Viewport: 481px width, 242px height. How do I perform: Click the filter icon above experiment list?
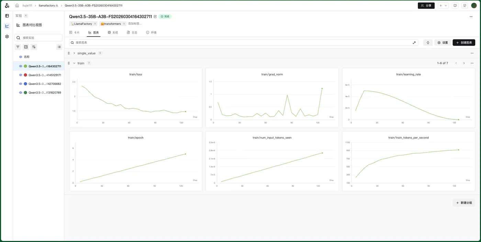[x=18, y=47]
